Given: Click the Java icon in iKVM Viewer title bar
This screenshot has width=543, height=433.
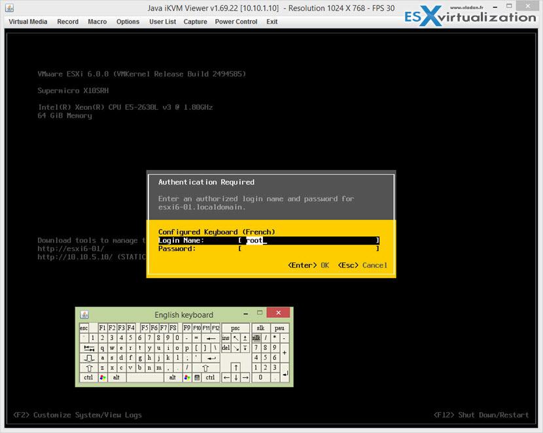Looking at the screenshot, I should tap(10, 8).
